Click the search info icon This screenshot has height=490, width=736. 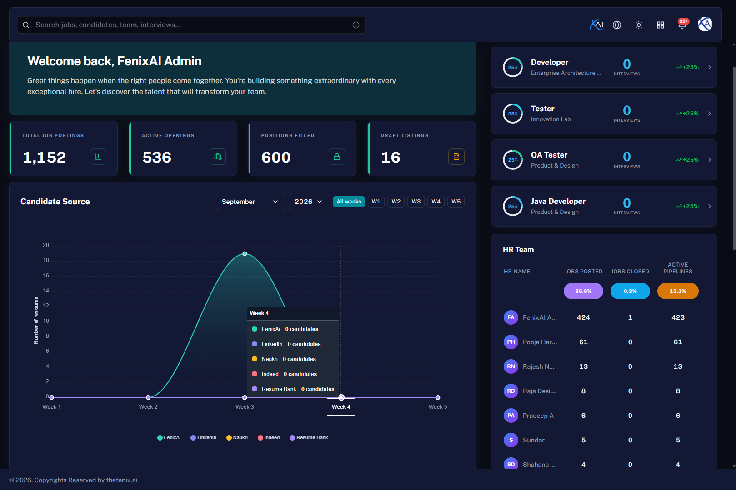[x=356, y=25]
